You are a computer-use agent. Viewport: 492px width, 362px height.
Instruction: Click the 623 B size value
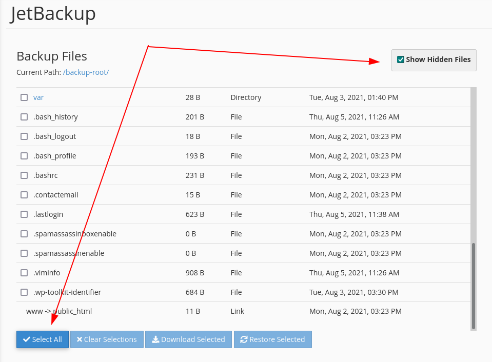tap(195, 214)
